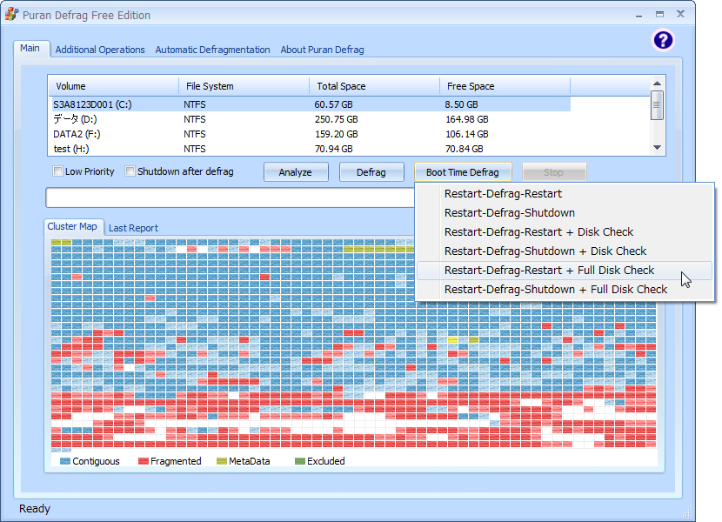The image size is (722, 522).
Task: Click the 70.94 GB total space cell
Action: (333, 149)
